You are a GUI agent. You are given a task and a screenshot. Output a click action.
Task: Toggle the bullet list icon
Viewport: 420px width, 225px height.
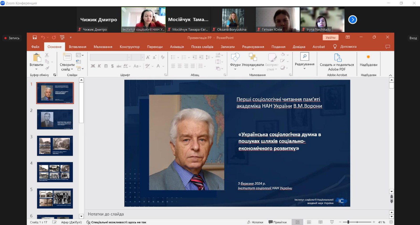coord(173,57)
